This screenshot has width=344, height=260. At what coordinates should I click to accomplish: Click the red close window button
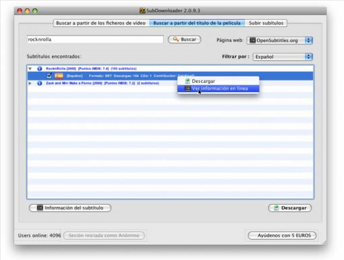20,11
